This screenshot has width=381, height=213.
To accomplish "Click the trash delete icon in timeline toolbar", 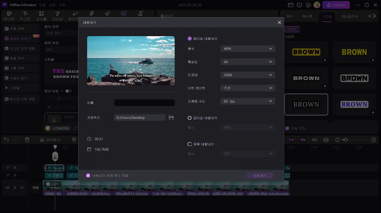I will click(27, 140).
